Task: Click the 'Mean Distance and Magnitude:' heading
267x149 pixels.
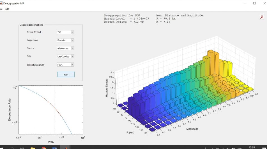Action: pos(180,15)
